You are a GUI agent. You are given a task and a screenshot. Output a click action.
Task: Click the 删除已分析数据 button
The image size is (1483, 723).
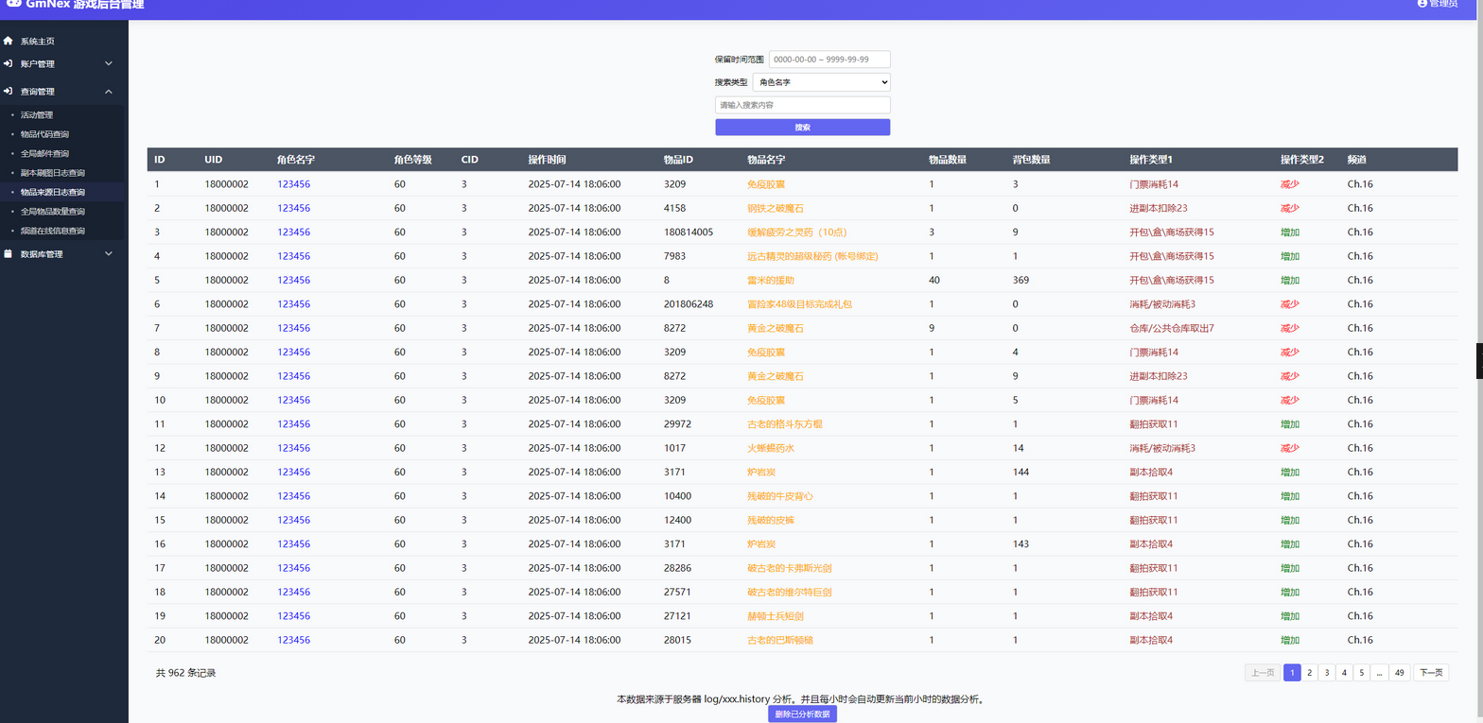(802, 714)
